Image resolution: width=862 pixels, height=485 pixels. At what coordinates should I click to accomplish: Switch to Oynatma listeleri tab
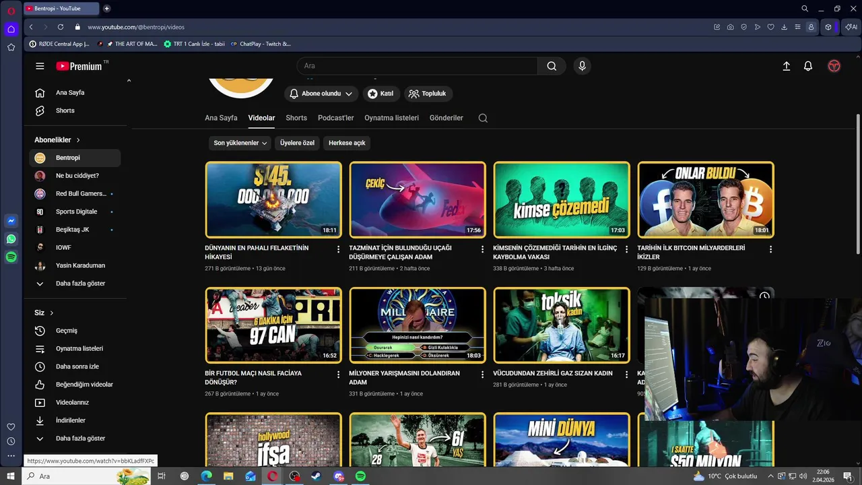[x=391, y=118]
